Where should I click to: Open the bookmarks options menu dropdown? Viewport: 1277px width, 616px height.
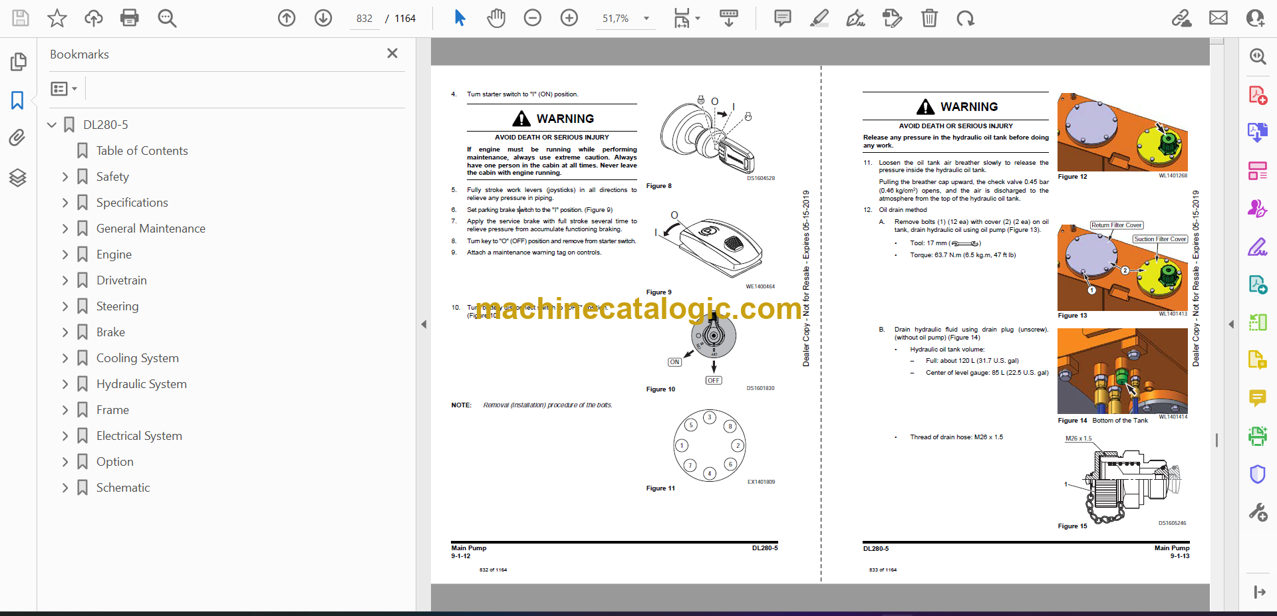(x=64, y=88)
